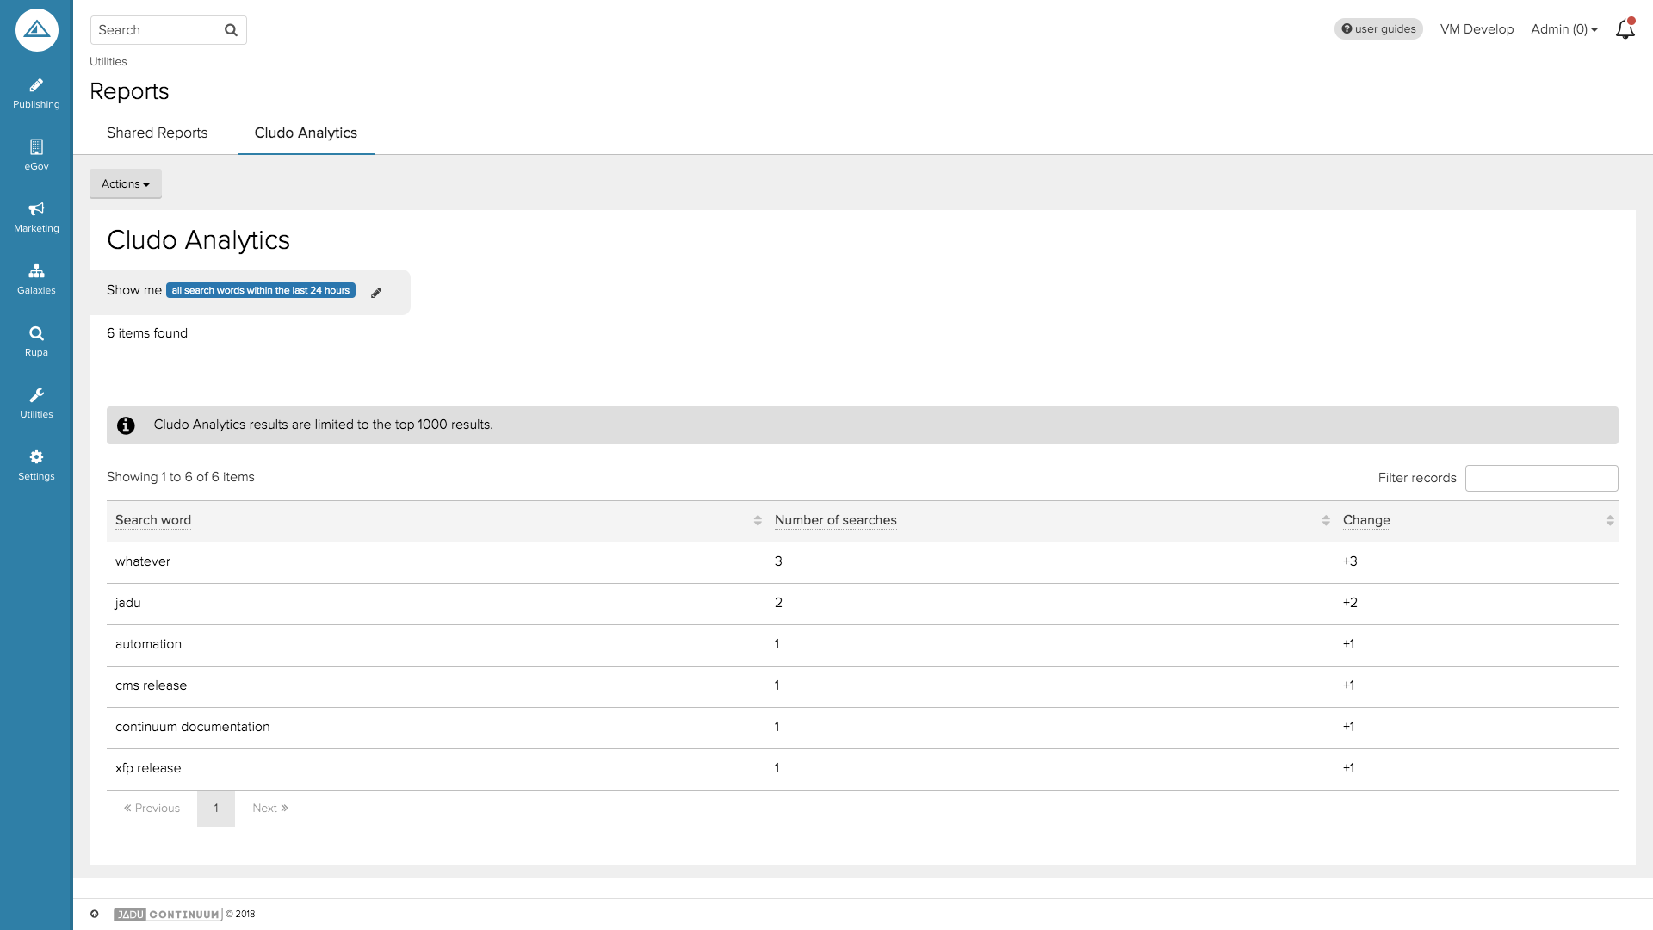Open the Marketing megaphone section

click(36, 218)
